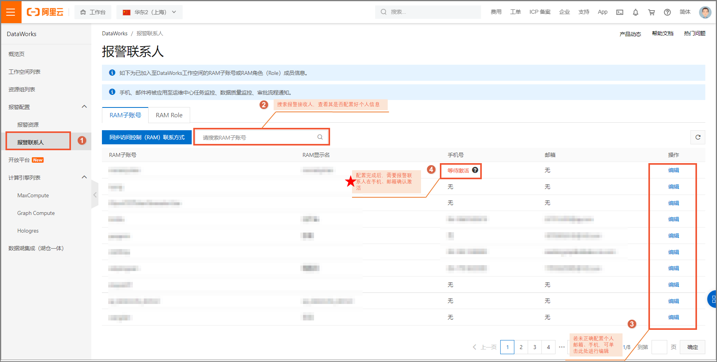Go to page 2
Image resolution: width=717 pixels, height=362 pixels.
coord(521,347)
